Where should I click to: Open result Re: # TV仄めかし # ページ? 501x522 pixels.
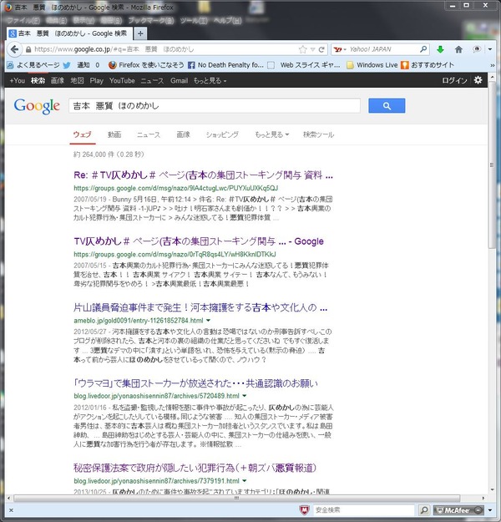point(203,175)
